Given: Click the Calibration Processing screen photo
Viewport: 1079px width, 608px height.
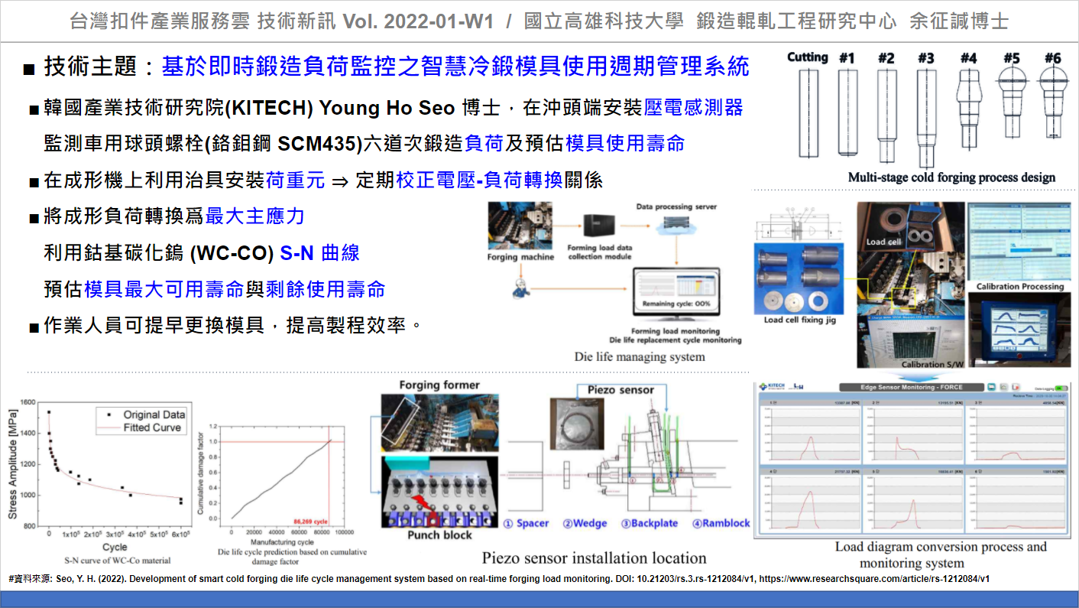Looking at the screenshot, I should coord(1019,242).
